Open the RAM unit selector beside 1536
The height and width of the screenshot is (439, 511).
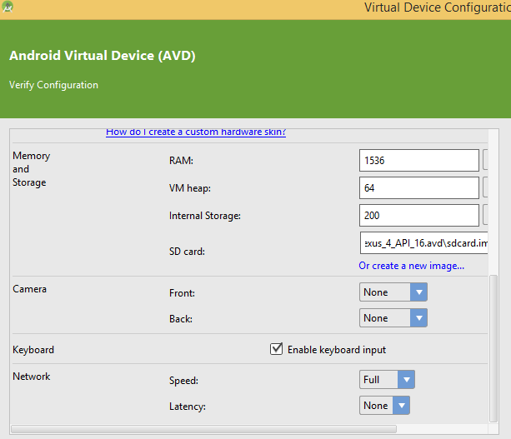tap(485, 160)
